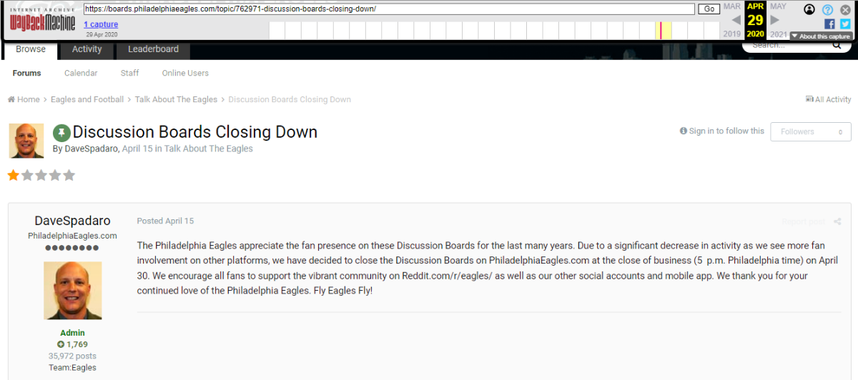Expand the About this capture panel

820,36
